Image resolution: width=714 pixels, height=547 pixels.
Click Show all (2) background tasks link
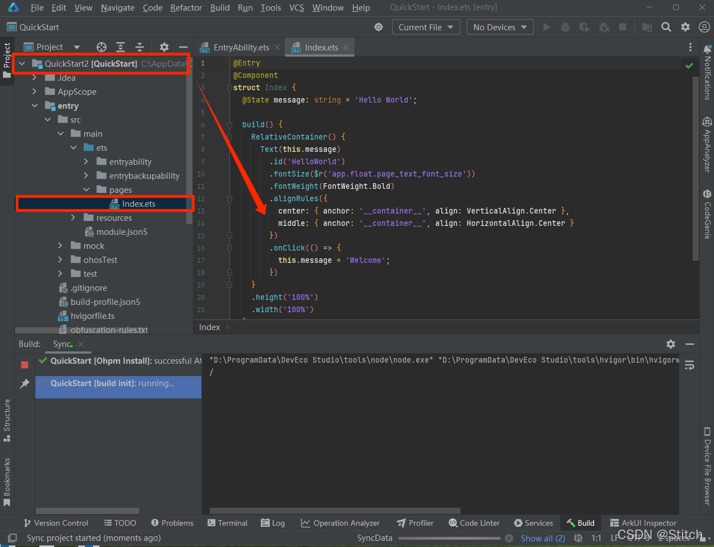coord(543,539)
